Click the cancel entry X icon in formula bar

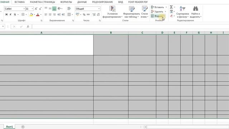(14, 27)
